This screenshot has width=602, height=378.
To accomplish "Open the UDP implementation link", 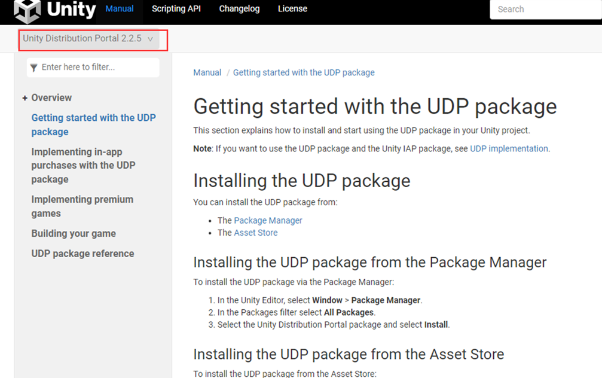I will [509, 148].
